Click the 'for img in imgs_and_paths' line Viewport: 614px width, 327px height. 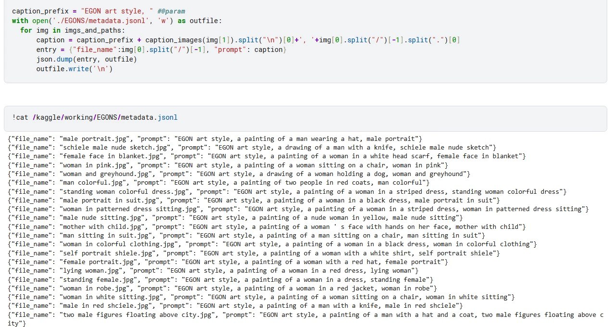[x=72, y=30]
